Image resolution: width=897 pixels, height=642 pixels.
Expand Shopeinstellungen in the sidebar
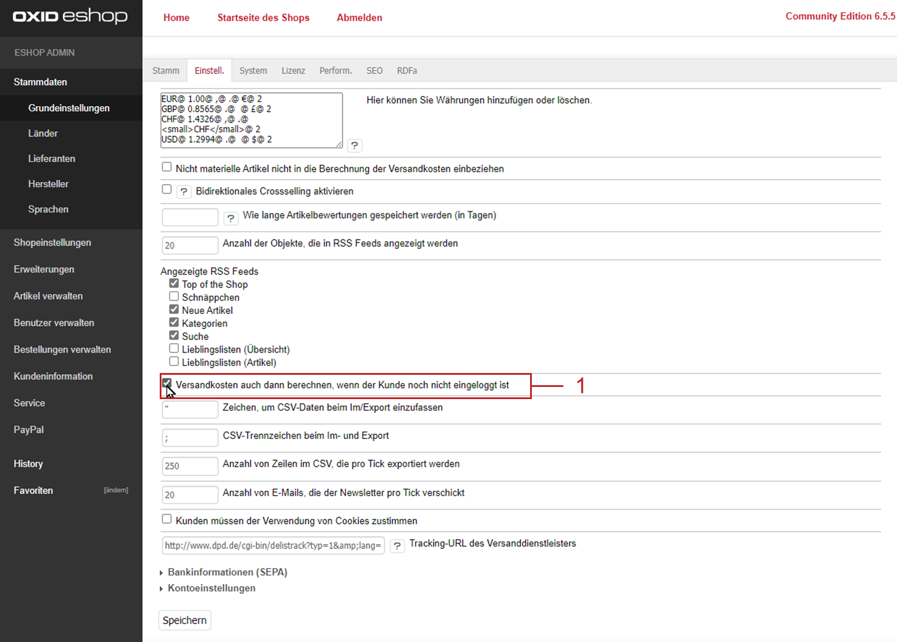pos(53,242)
